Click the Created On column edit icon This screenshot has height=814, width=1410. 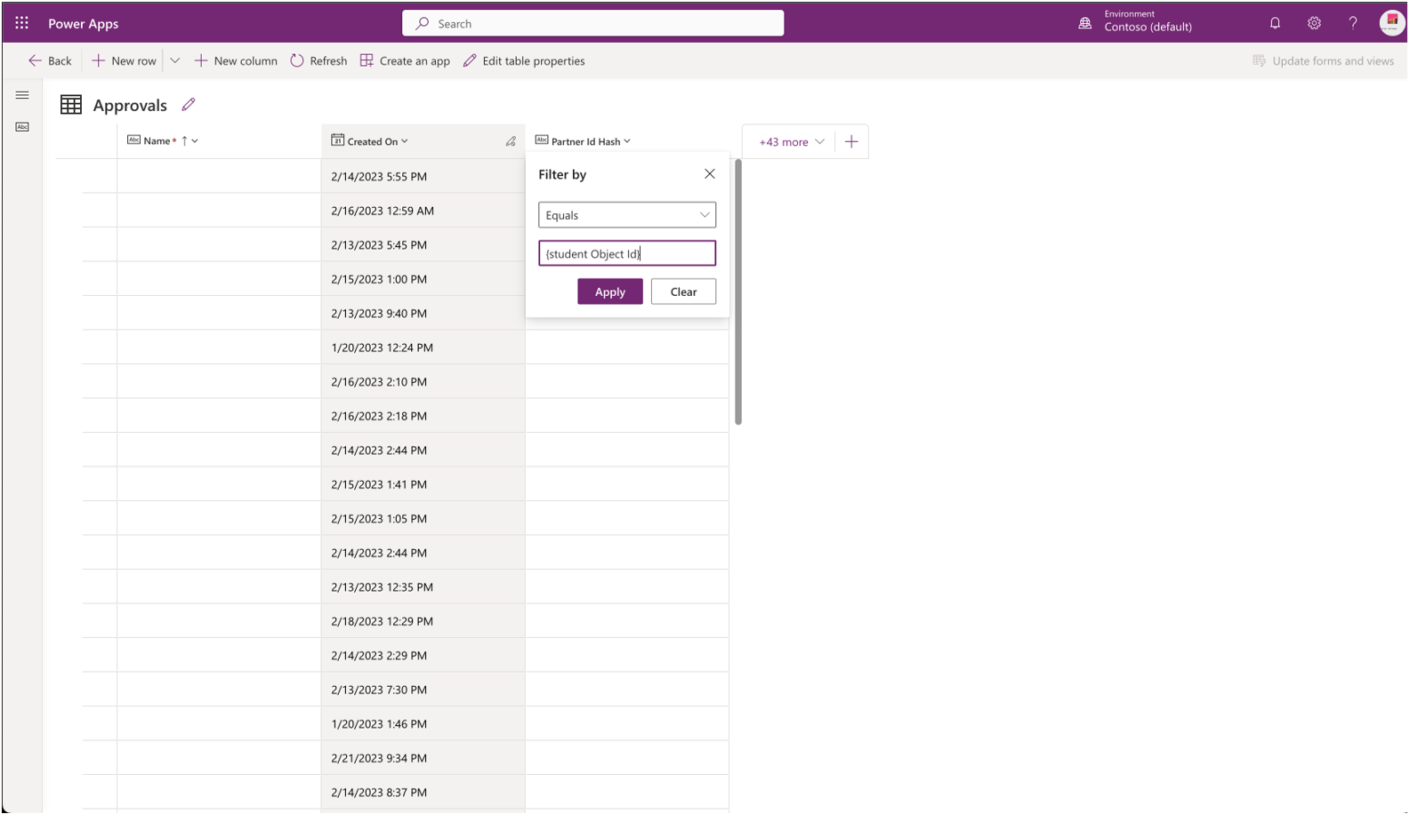point(511,141)
